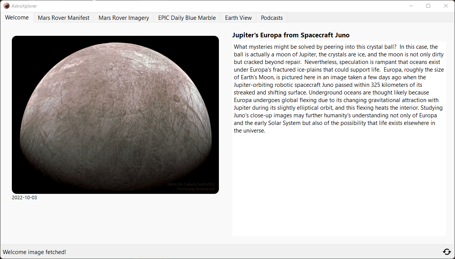Open the Mars Rover Manifest tab
Image resolution: width=455 pixels, height=259 pixels.
point(63,18)
